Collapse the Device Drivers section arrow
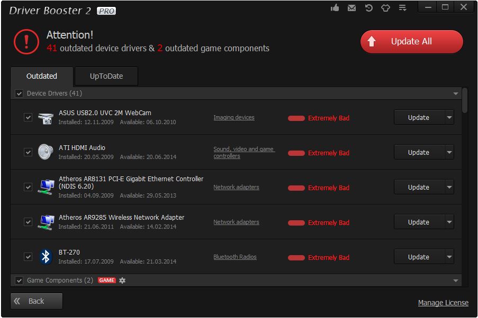Image resolution: width=478 pixels, height=318 pixels. tap(455, 93)
